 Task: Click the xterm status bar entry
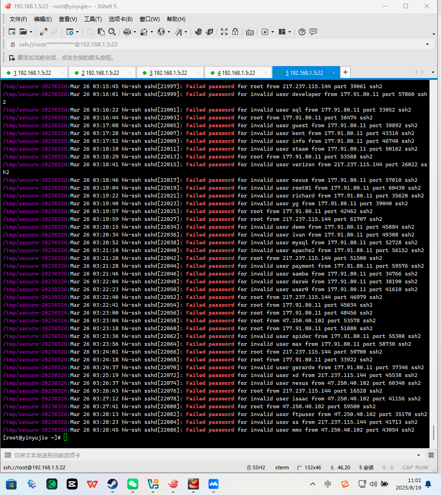coord(282,467)
